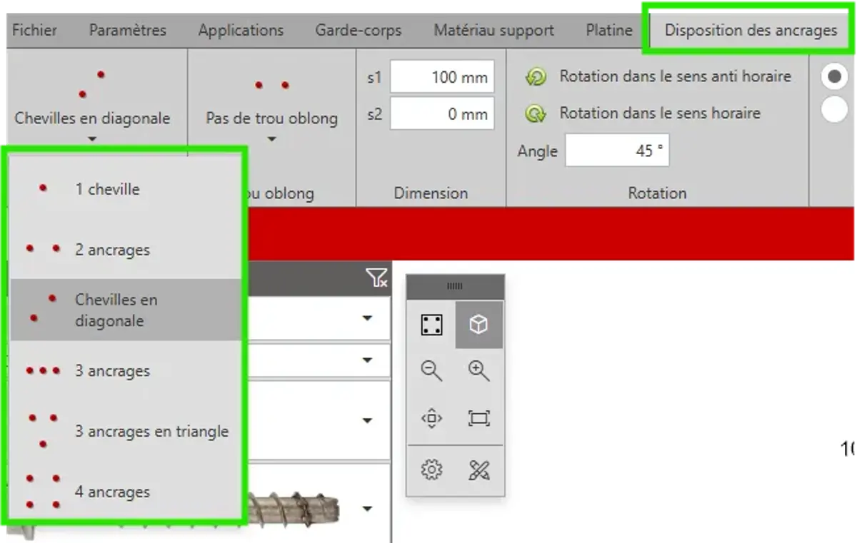This screenshot has height=543, width=857.
Task: Select the filled radio button at top right
Action: [x=834, y=77]
